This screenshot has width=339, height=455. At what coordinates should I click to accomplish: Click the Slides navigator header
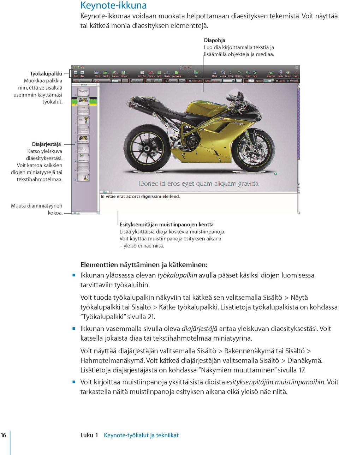click(84, 85)
